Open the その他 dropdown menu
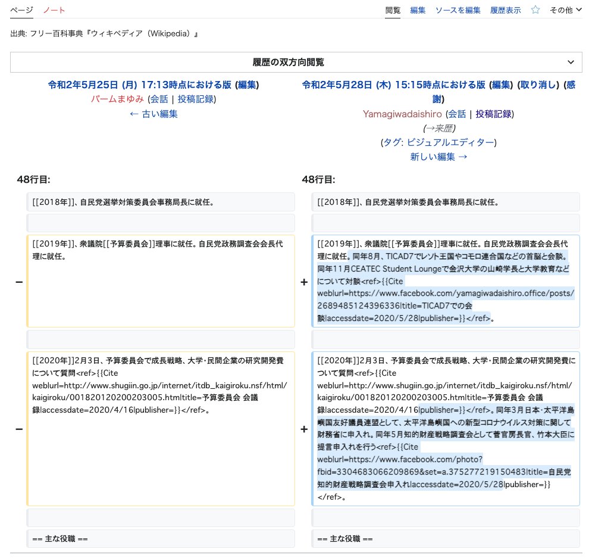This screenshot has height=558, width=589. point(565,10)
